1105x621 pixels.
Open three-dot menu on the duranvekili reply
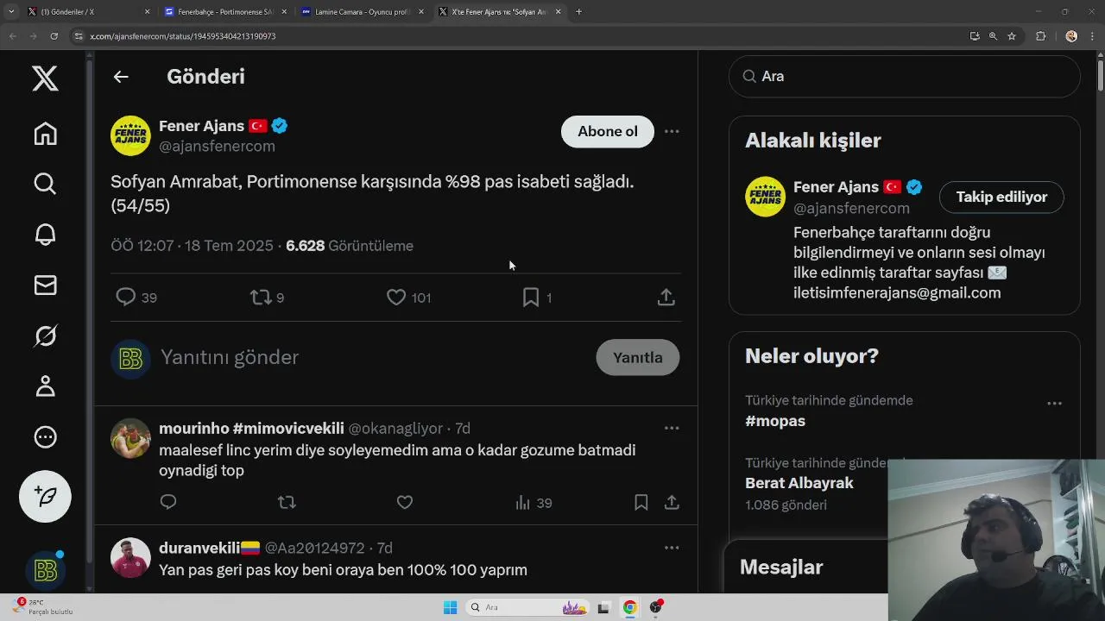[672, 548]
